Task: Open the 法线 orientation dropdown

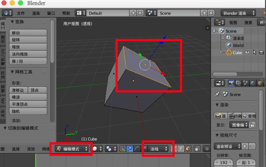Action: tap(158, 149)
